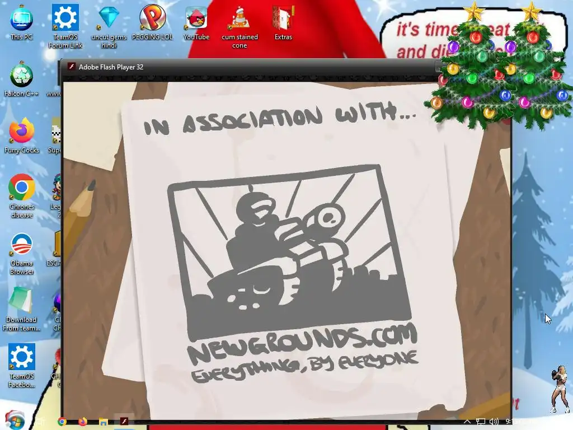Launch the Peggle-style P orb icon
573x430 pixels.
pos(152,22)
